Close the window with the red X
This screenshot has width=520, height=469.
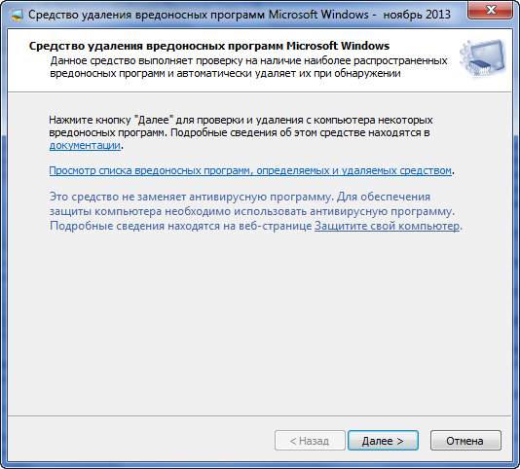[x=491, y=11]
